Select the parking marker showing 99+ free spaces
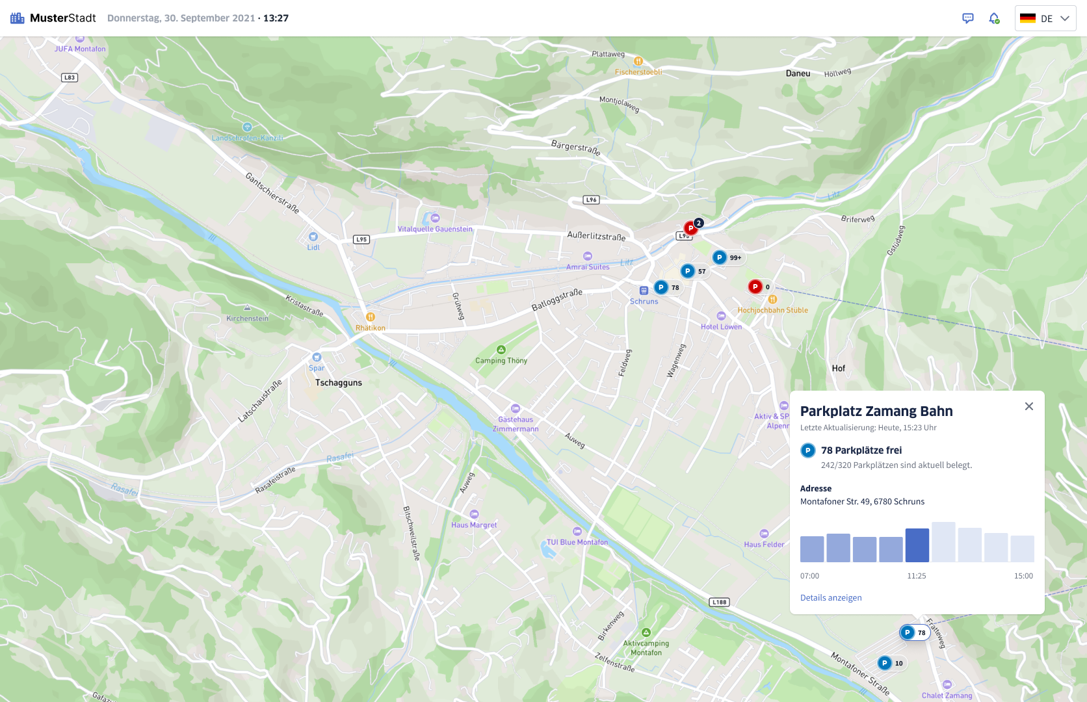Viewport: 1087px width, 702px height. click(718, 257)
